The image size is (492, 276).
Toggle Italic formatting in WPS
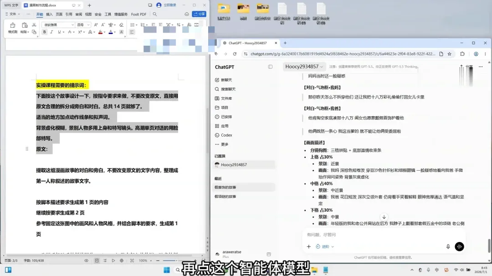[51, 32]
